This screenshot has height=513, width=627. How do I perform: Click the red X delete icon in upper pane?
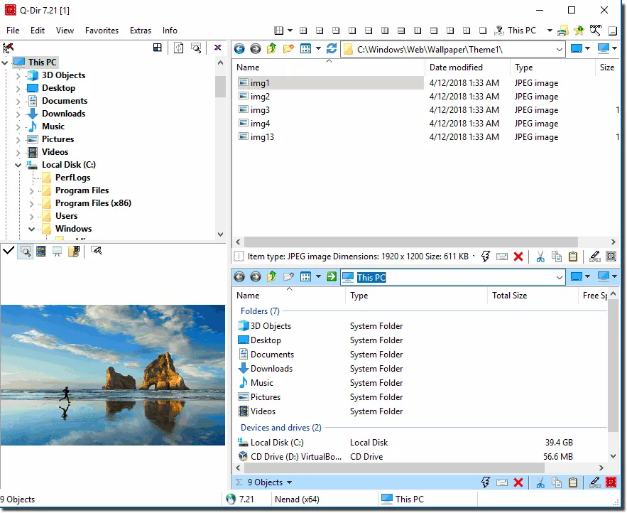click(518, 256)
